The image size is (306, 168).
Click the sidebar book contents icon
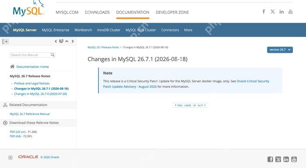click(x=61, y=41)
